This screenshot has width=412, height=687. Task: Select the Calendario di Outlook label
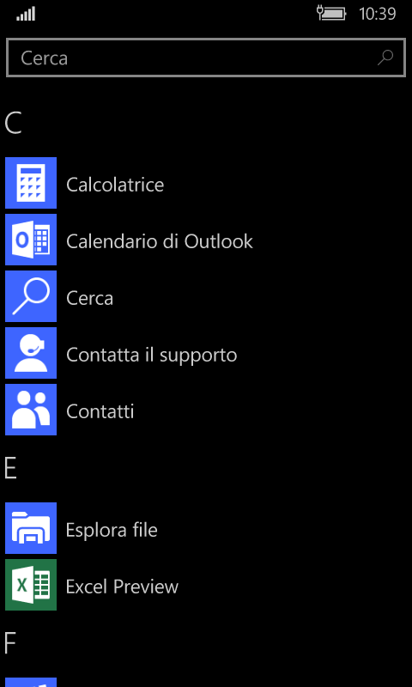click(160, 241)
